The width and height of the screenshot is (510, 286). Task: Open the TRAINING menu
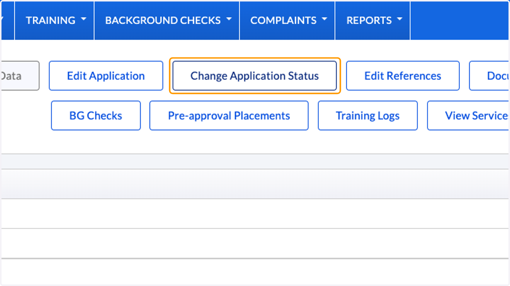point(54,20)
